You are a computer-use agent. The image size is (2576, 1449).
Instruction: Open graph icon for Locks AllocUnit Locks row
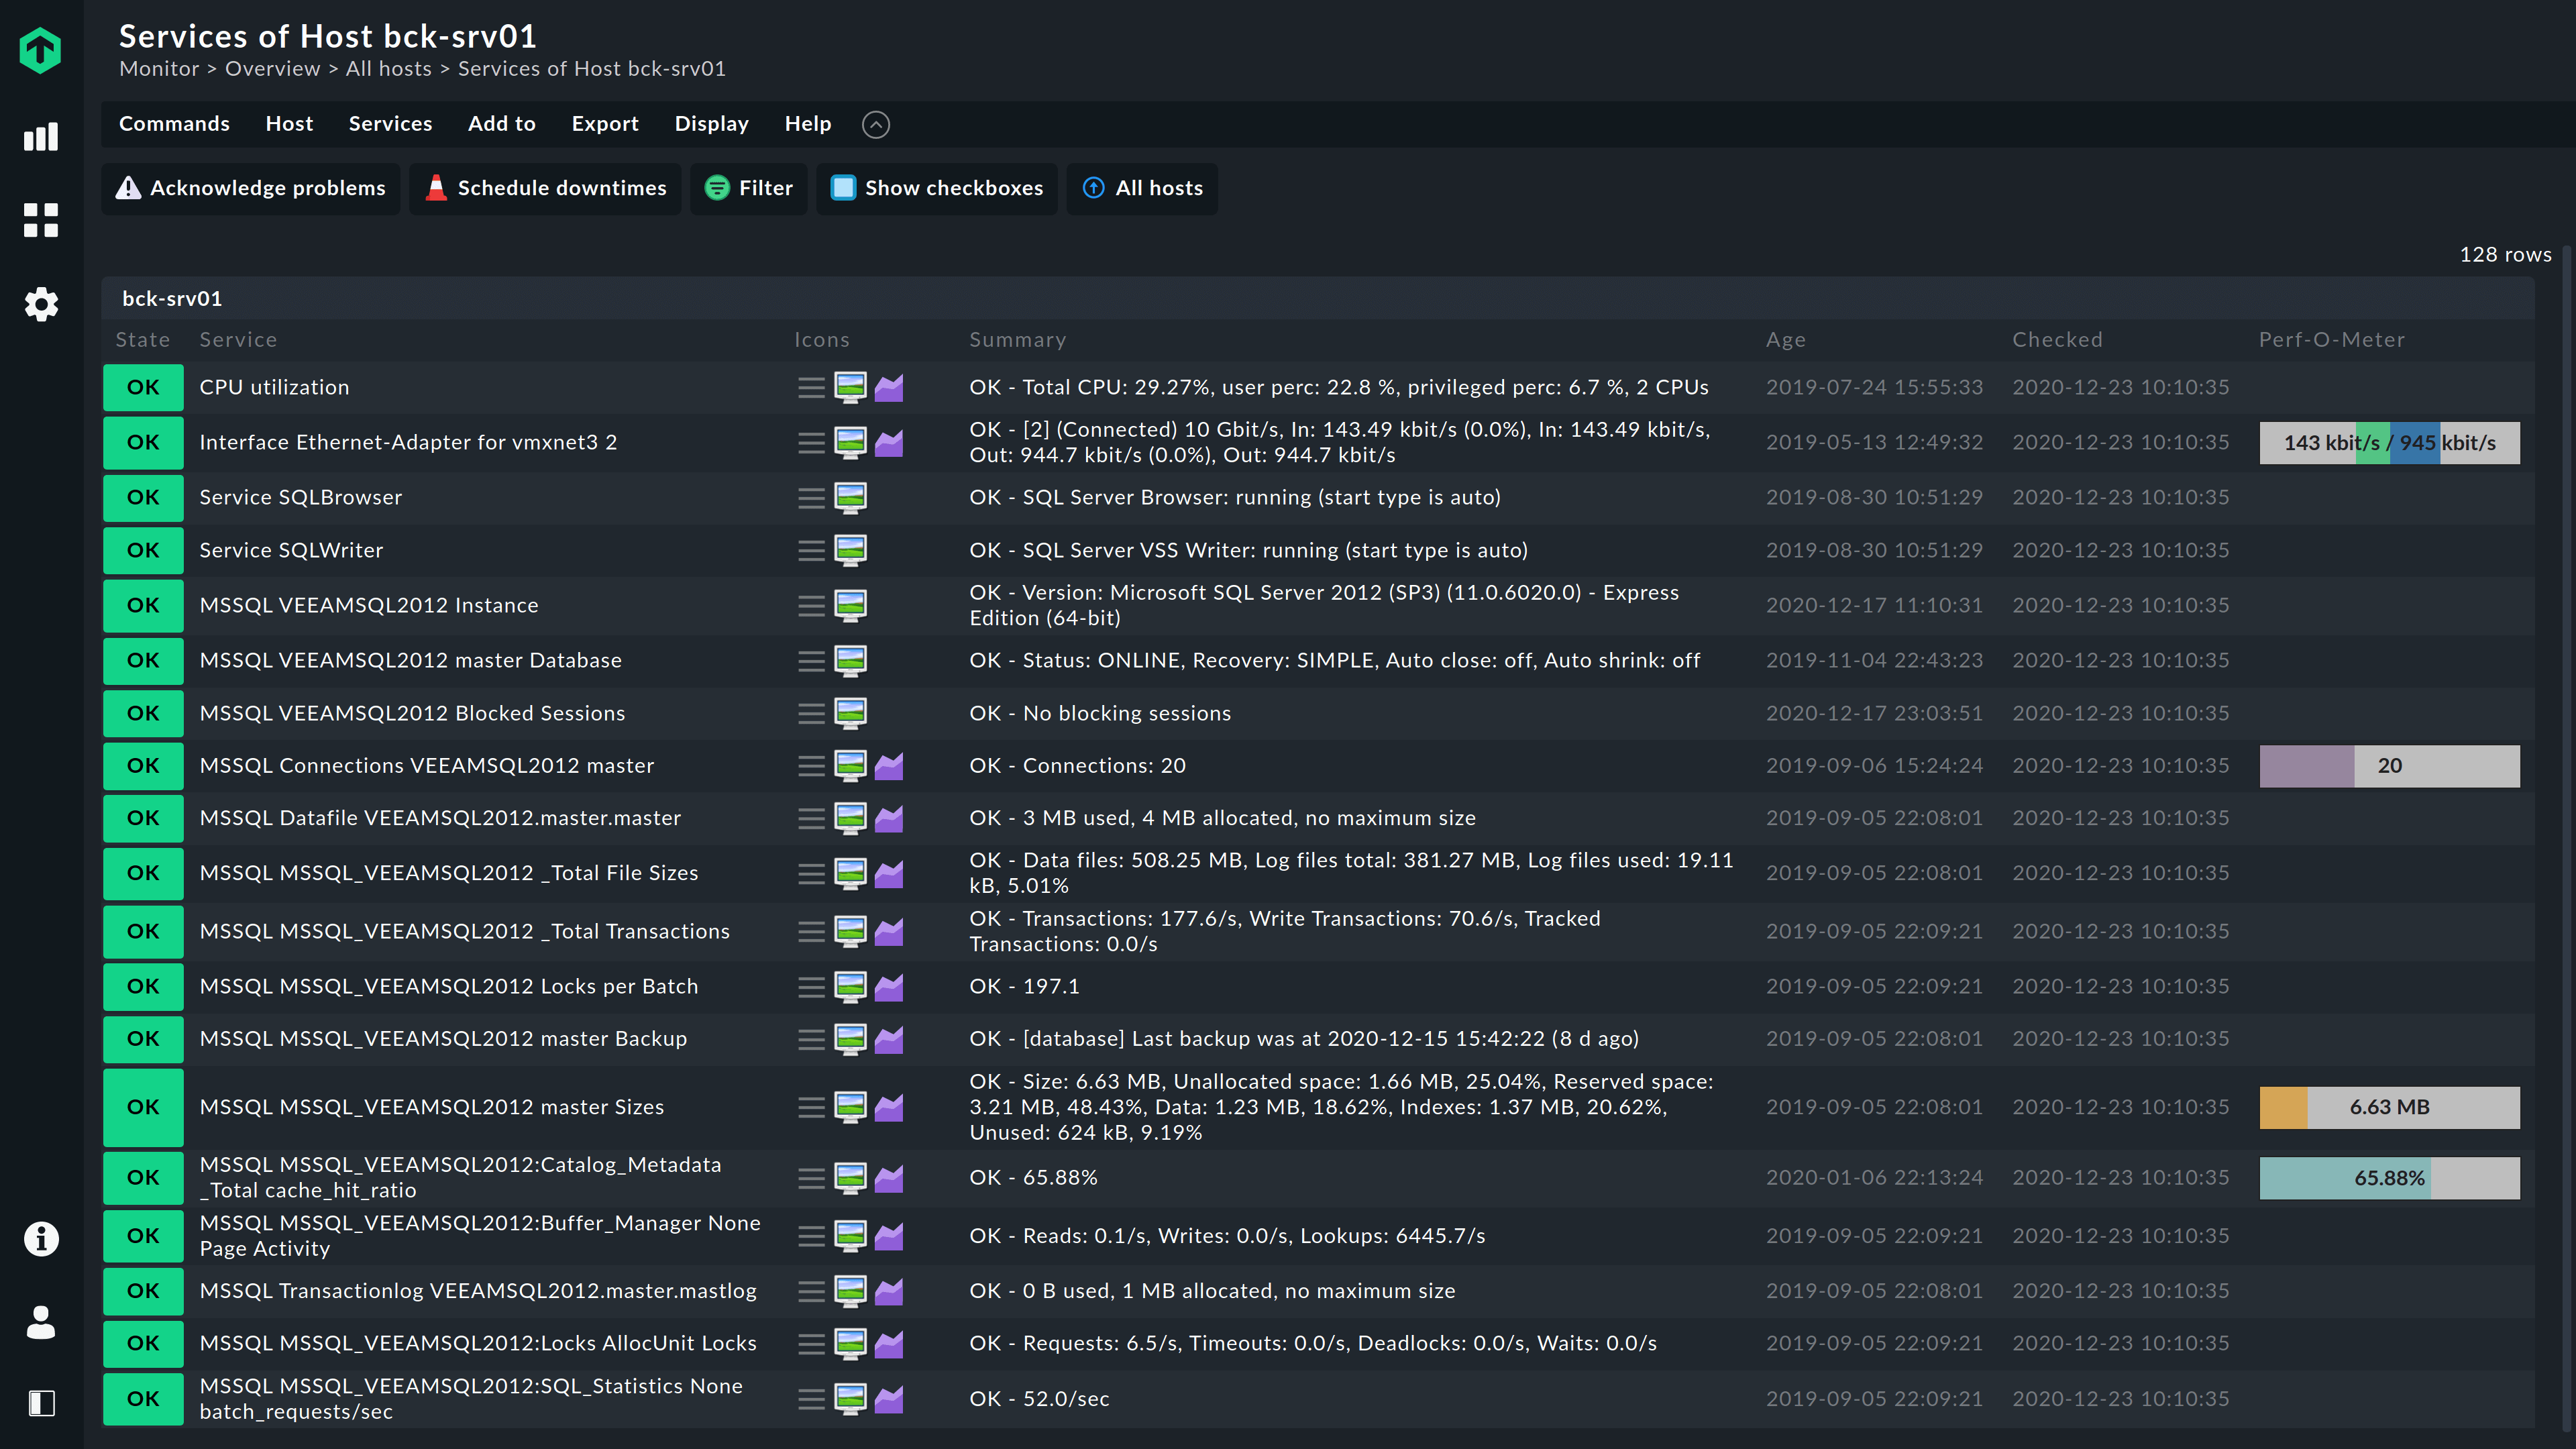pyautogui.click(x=889, y=1343)
